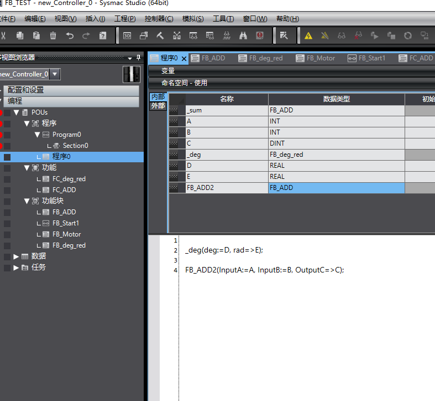This screenshot has height=401, width=435.
Task: Pin the Multiview Explorer panel
Action: point(138,58)
